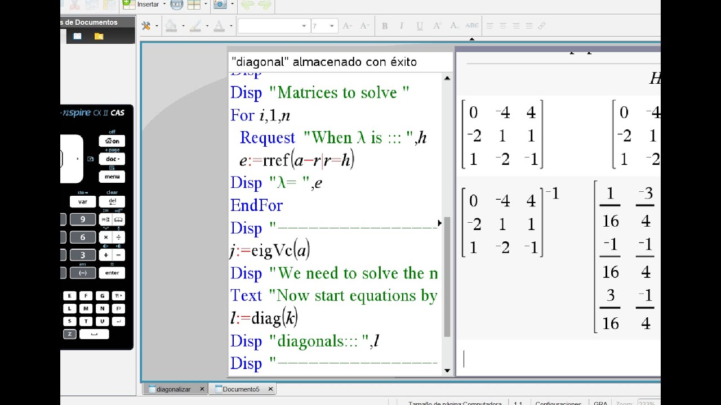Decrease font size with A- icon
Screen dimensions: 721x405
click(x=364, y=26)
